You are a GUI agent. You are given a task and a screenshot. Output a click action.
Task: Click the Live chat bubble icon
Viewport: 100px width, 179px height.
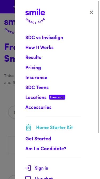pyautogui.click(x=28, y=177)
